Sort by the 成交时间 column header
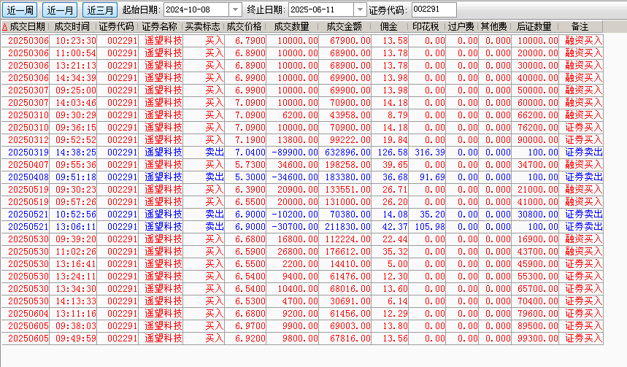The height and width of the screenshot is (367, 627). point(72,27)
